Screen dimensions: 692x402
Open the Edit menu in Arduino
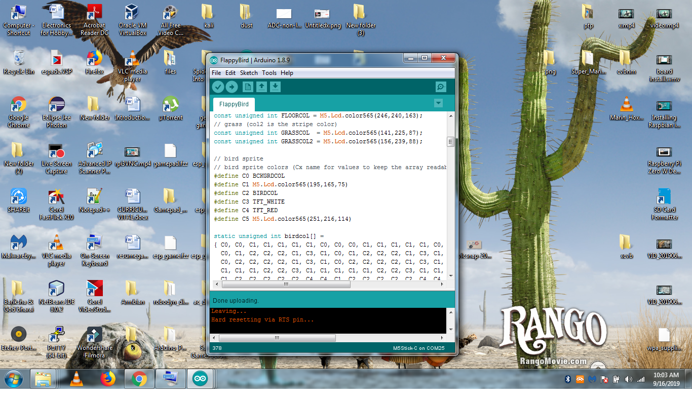click(x=230, y=73)
